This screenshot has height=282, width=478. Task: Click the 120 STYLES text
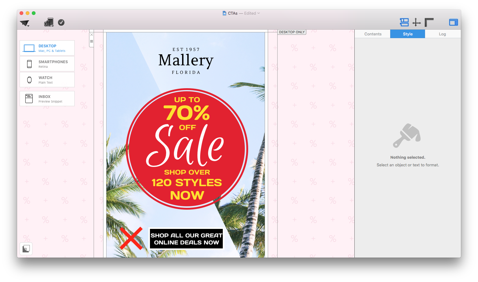(187, 183)
